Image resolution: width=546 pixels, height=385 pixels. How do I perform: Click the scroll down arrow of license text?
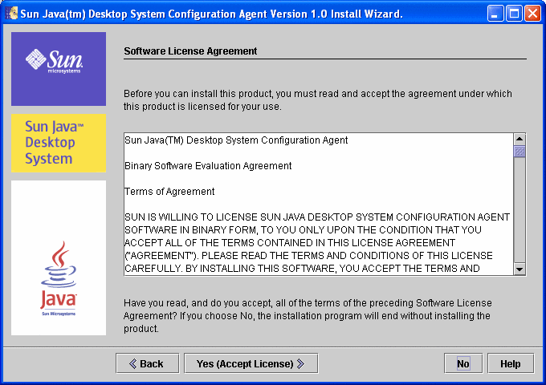(520, 269)
